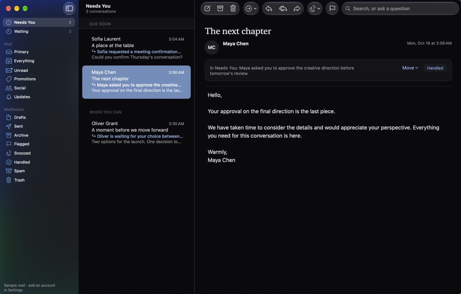Viewport: 461px width, 294px height.
Task: Expand the Move menu in the Needs You banner
Action: pyautogui.click(x=410, y=68)
